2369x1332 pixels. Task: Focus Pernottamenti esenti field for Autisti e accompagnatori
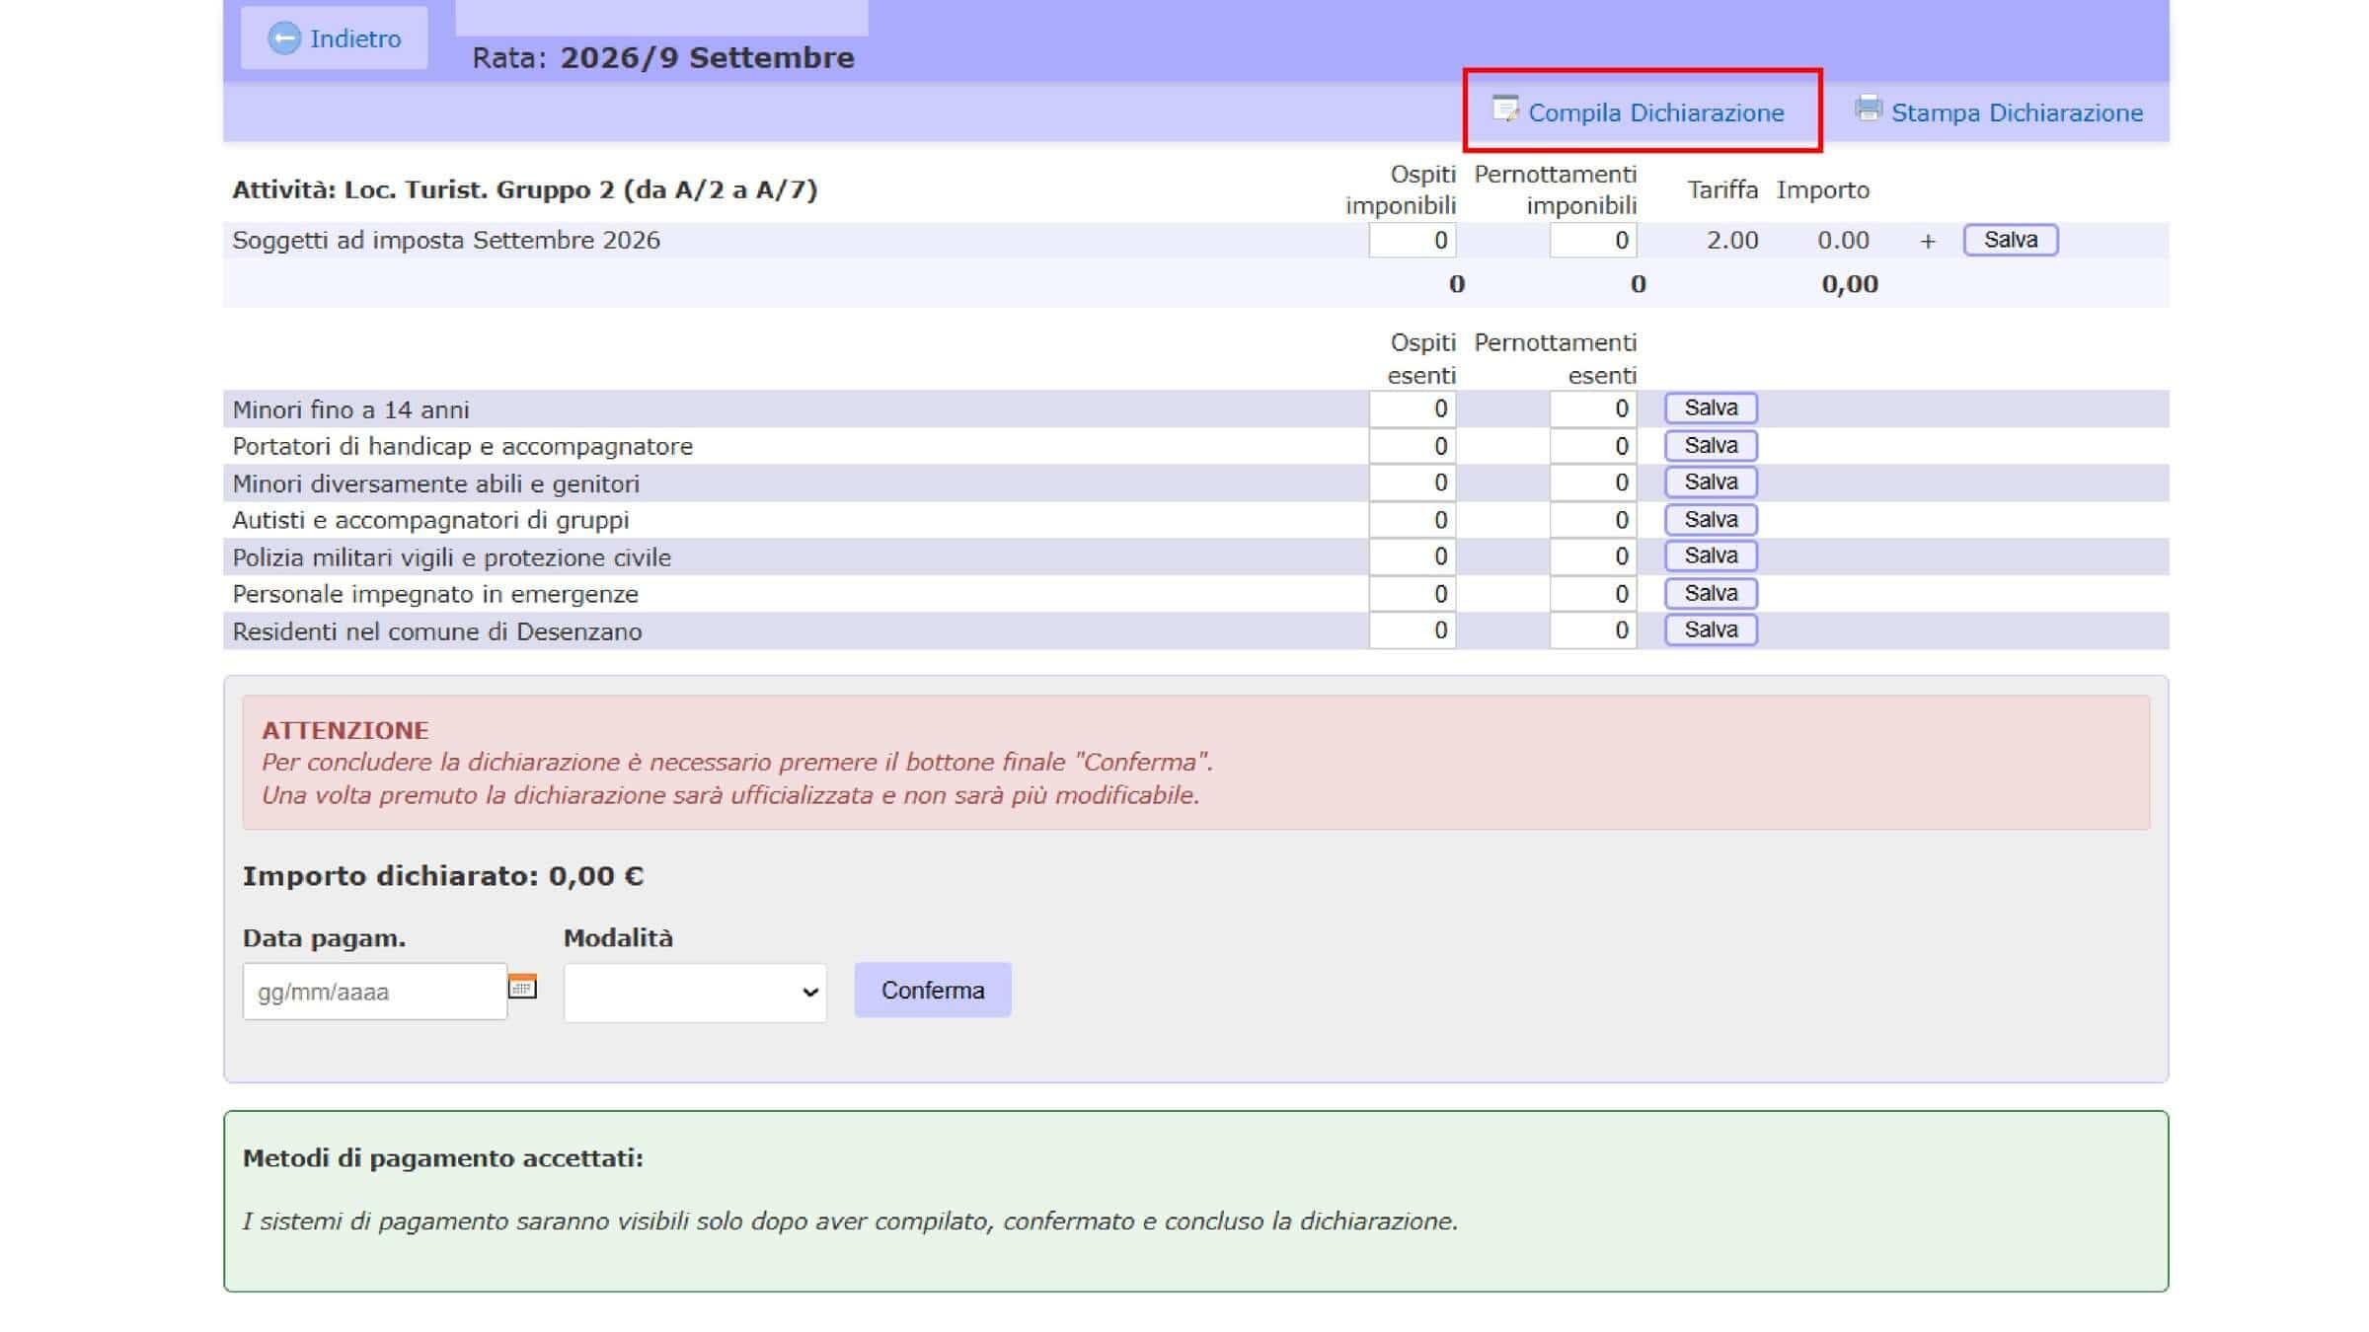1593,520
